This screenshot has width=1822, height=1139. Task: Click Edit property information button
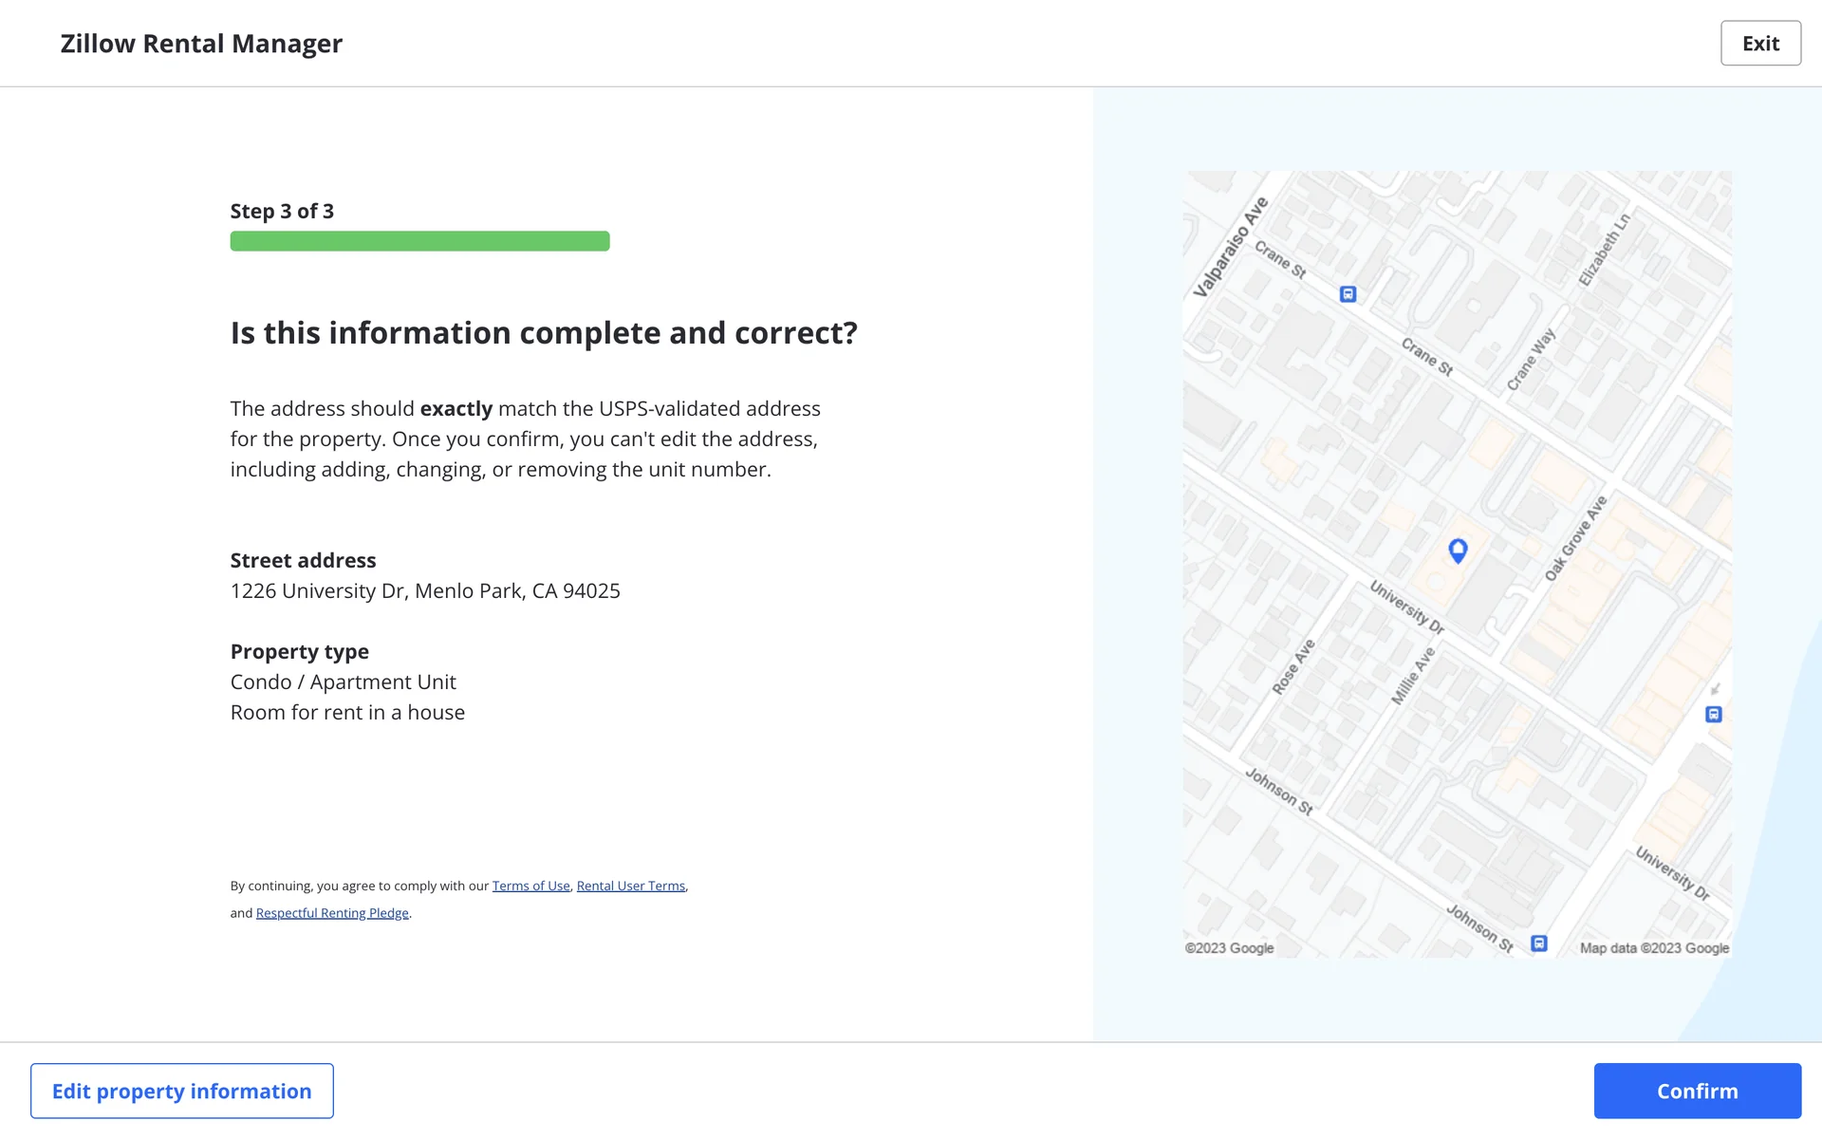point(182,1091)
